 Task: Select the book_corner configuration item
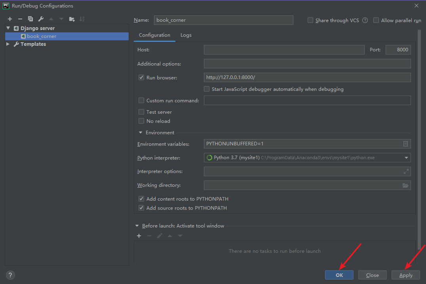tap(42, 36)
